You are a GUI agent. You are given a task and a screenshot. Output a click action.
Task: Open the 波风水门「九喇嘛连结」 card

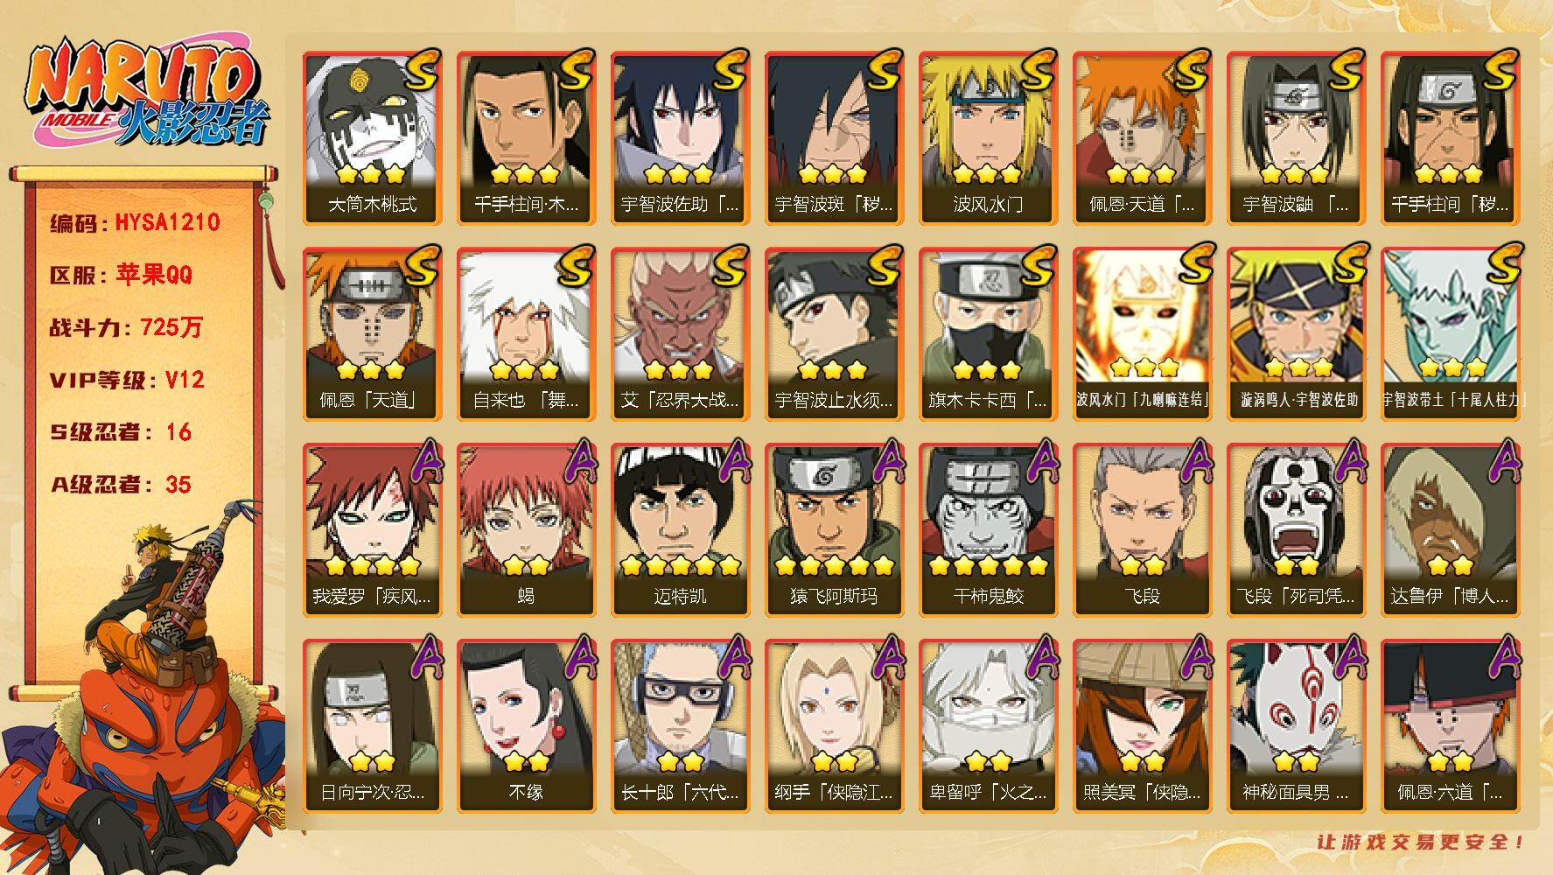click(x=1142, y=334)
